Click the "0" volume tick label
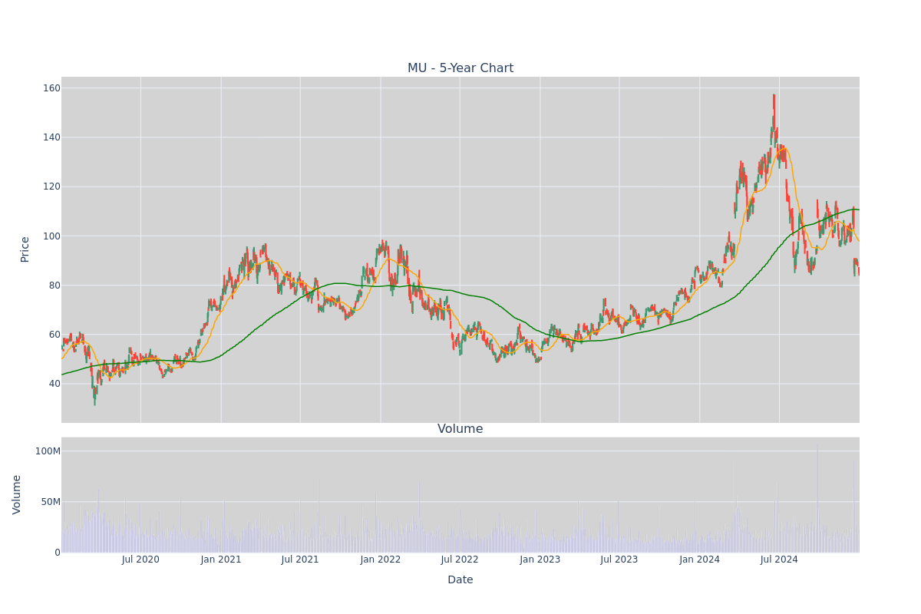The image size is (921, 614). pyautogui.click(x=58, y=553)
